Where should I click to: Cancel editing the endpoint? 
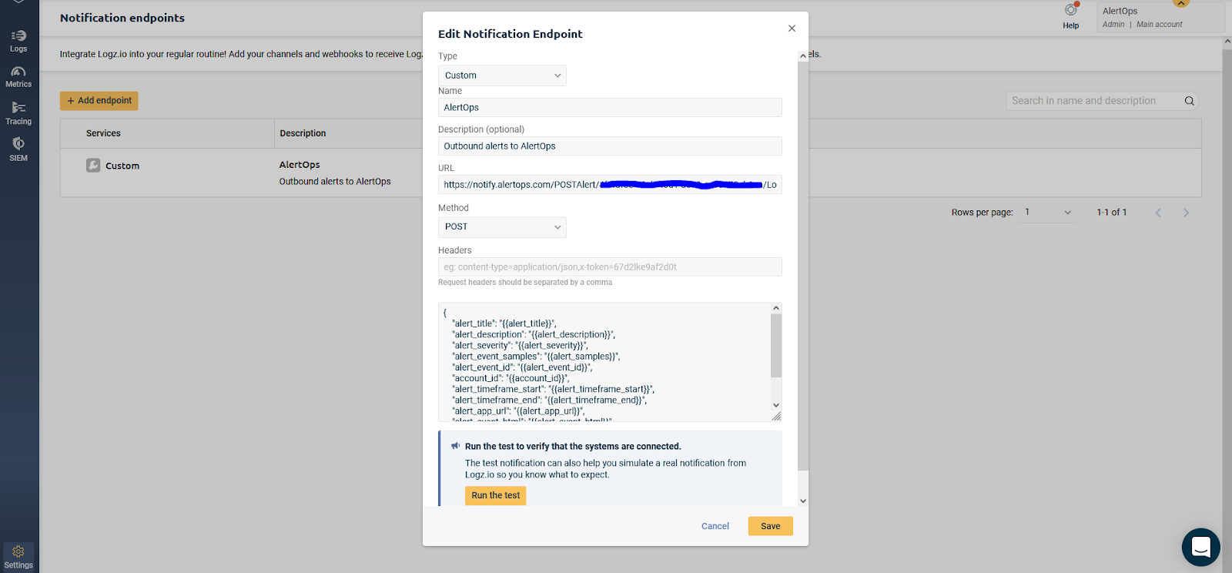pyautogui.click(x=715, y=526)
